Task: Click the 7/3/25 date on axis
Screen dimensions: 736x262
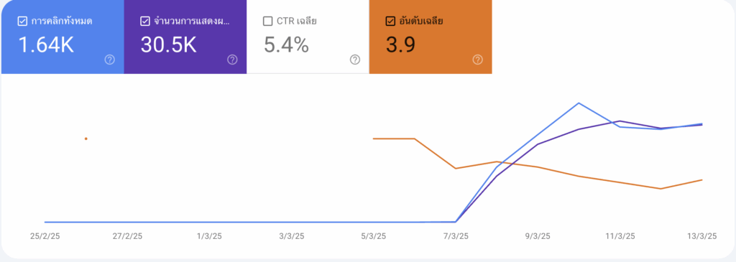Action: pos(456,236)
